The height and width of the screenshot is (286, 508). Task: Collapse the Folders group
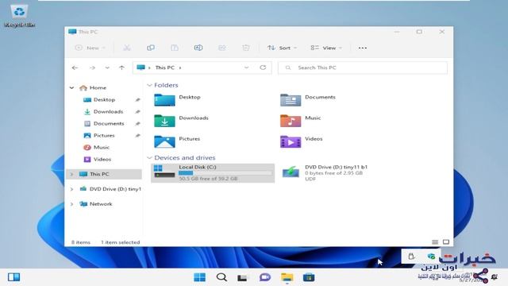tap(149, 85)
